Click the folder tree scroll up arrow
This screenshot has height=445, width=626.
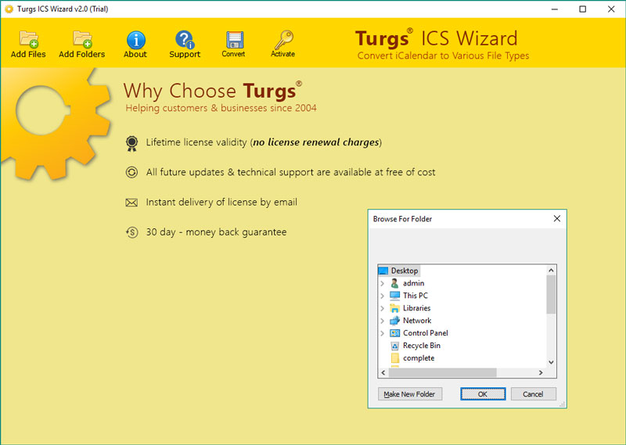(x=551, y=270)
